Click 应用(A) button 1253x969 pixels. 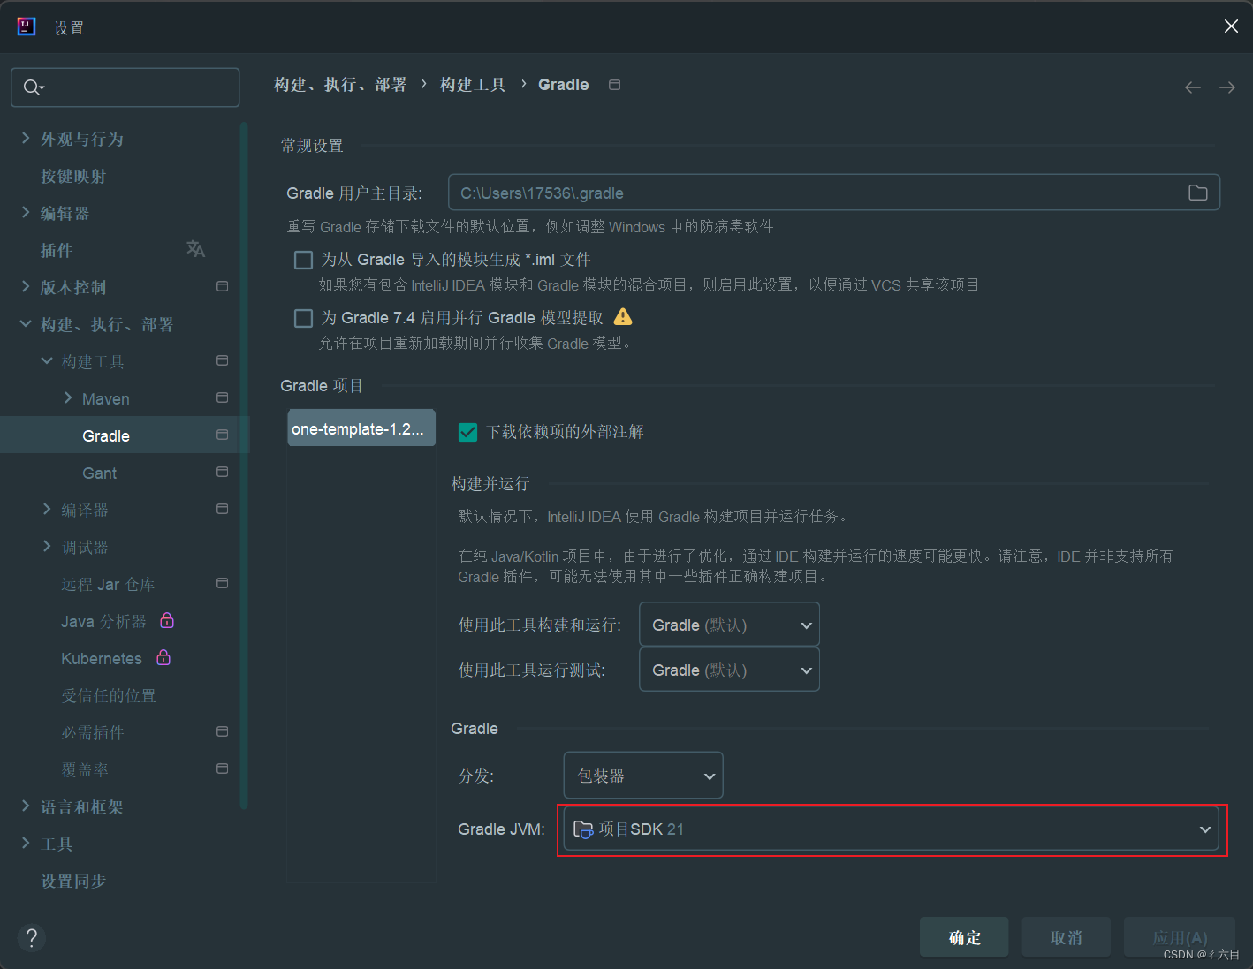point(1180,937)
